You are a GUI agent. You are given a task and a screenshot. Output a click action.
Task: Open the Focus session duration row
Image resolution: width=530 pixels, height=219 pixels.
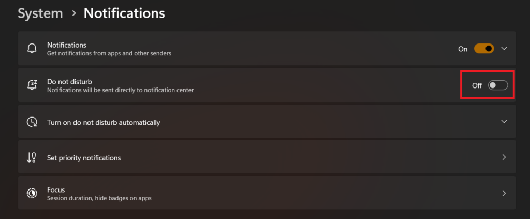[259, 193]
